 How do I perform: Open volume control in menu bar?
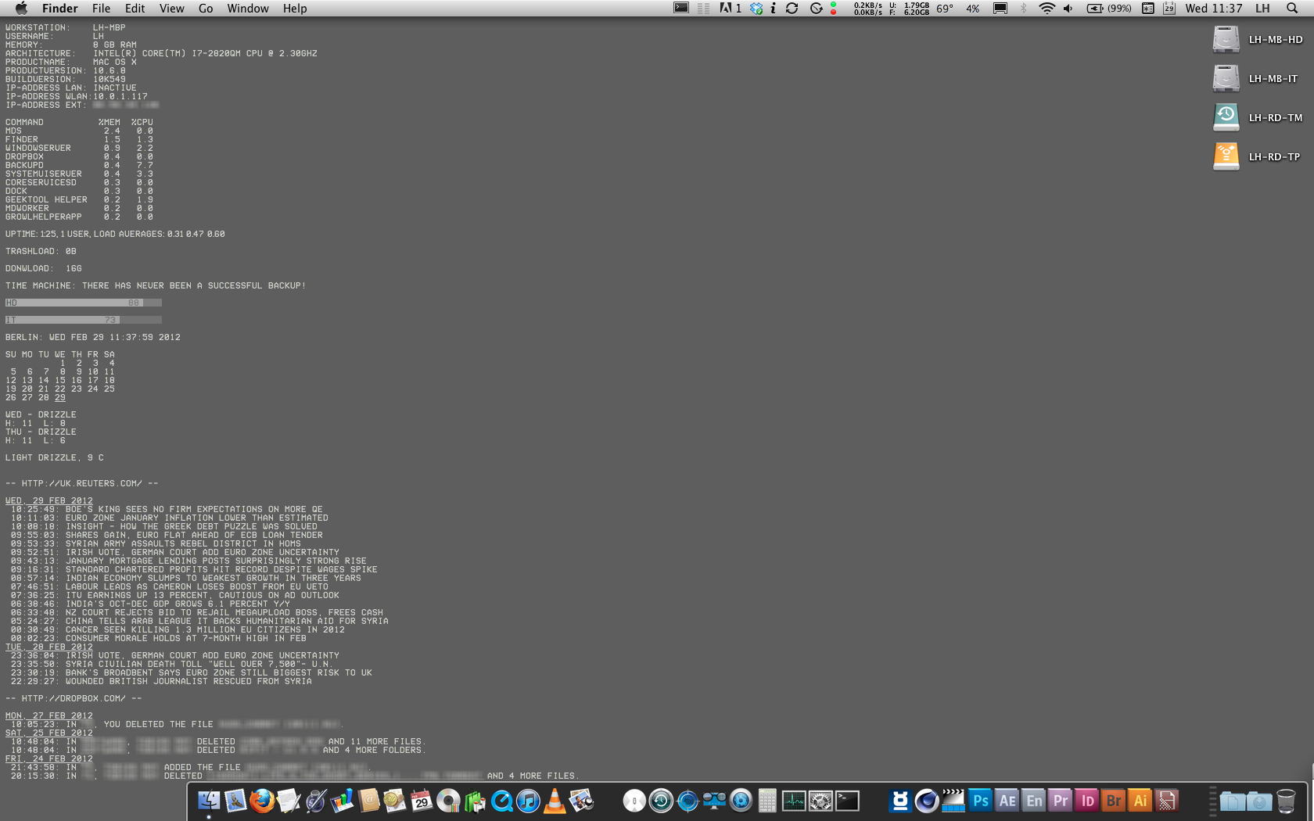tap(1068, 8)
